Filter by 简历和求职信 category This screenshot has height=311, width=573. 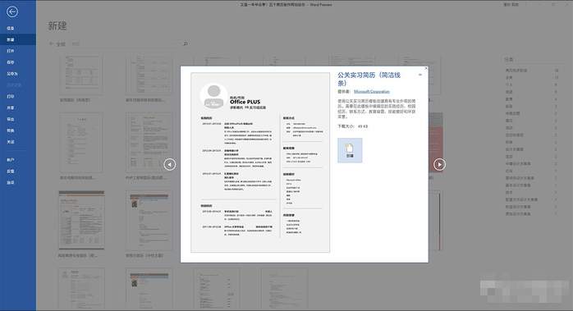point(516,71)
